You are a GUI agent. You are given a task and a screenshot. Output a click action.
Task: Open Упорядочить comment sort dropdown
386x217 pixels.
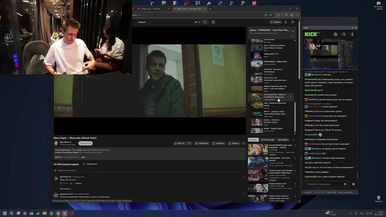(90, 164)
